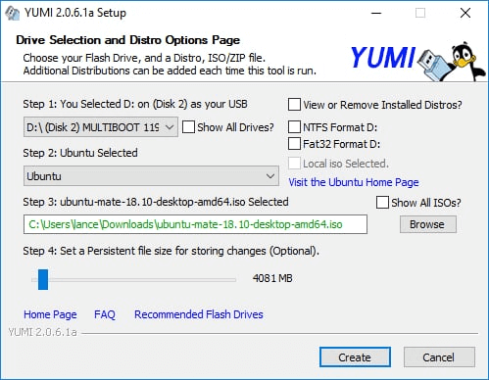Click the Cancel button
This screenshot has height=380, width=489.
(x=439, y=357)
